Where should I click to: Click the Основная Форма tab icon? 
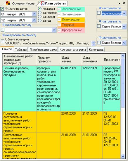(8, 4)
